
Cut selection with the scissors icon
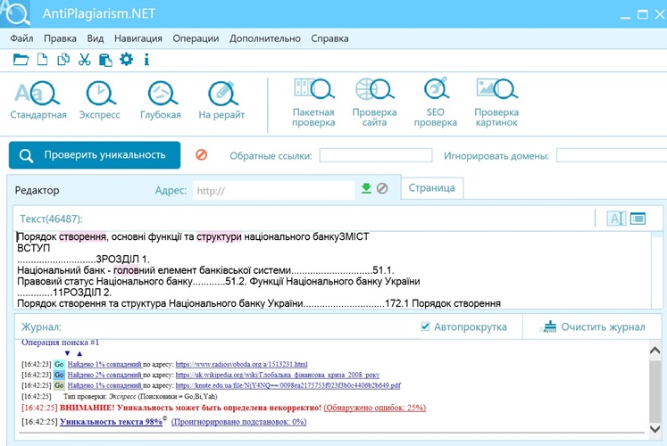(84, 59)
